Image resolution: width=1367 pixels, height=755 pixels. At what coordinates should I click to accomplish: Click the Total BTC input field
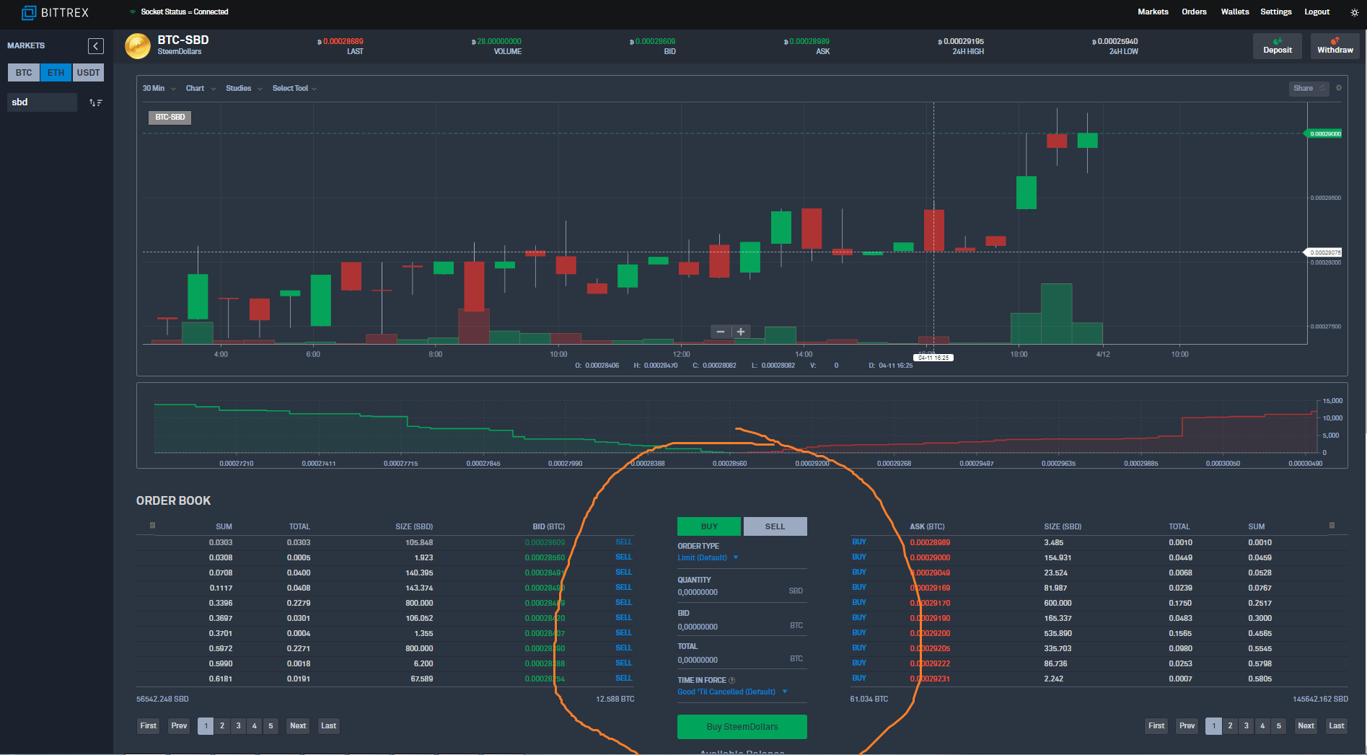point(742,659)
